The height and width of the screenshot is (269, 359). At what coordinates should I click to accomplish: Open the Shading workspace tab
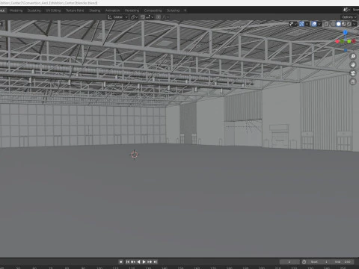tap(95, 10)
